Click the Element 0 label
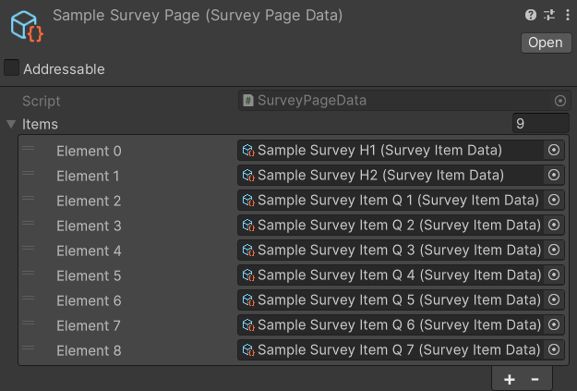577x391 pixels. (x=89, y=151)
